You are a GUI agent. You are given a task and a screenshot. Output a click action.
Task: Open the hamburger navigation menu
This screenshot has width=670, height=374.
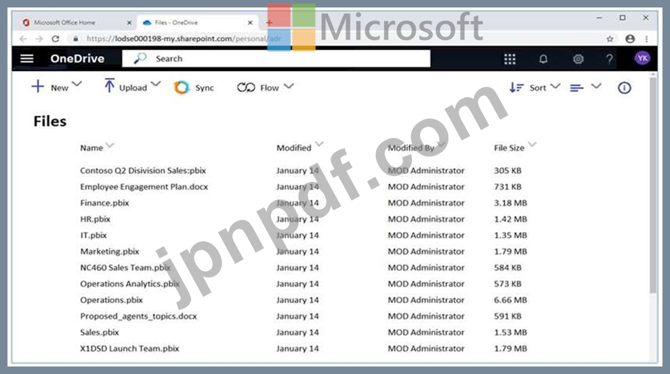tap(27, 58)
